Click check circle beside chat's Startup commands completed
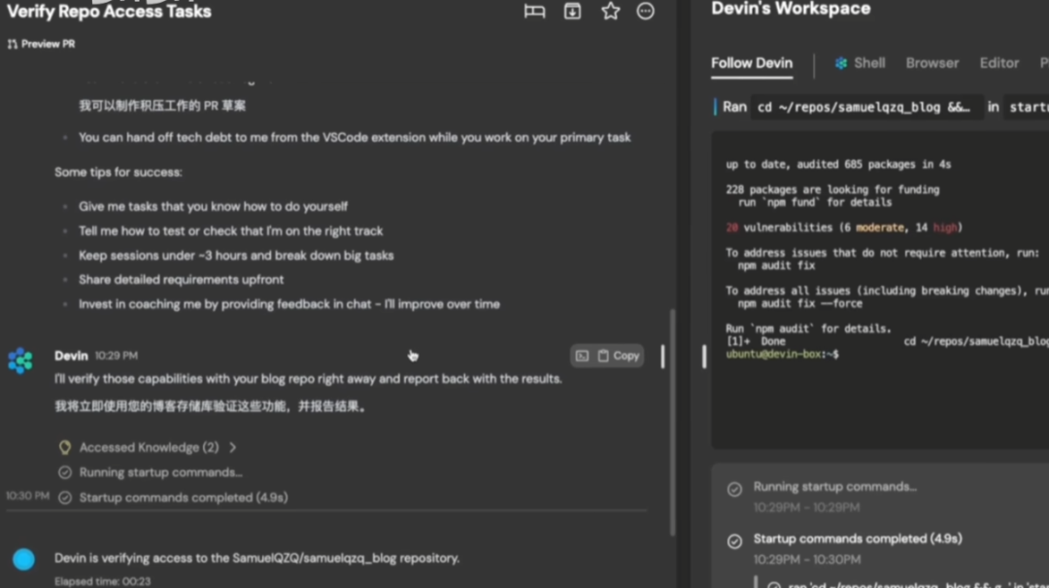The width and height of the screenshot is (1049, 588). click(x=65, y=498)
